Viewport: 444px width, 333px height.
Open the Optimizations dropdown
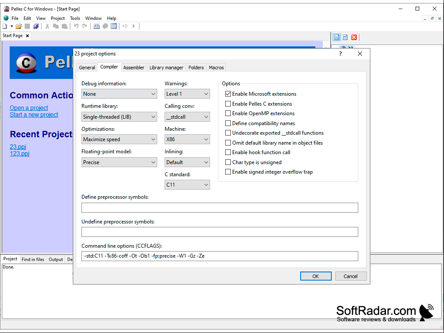coord(119,139)
